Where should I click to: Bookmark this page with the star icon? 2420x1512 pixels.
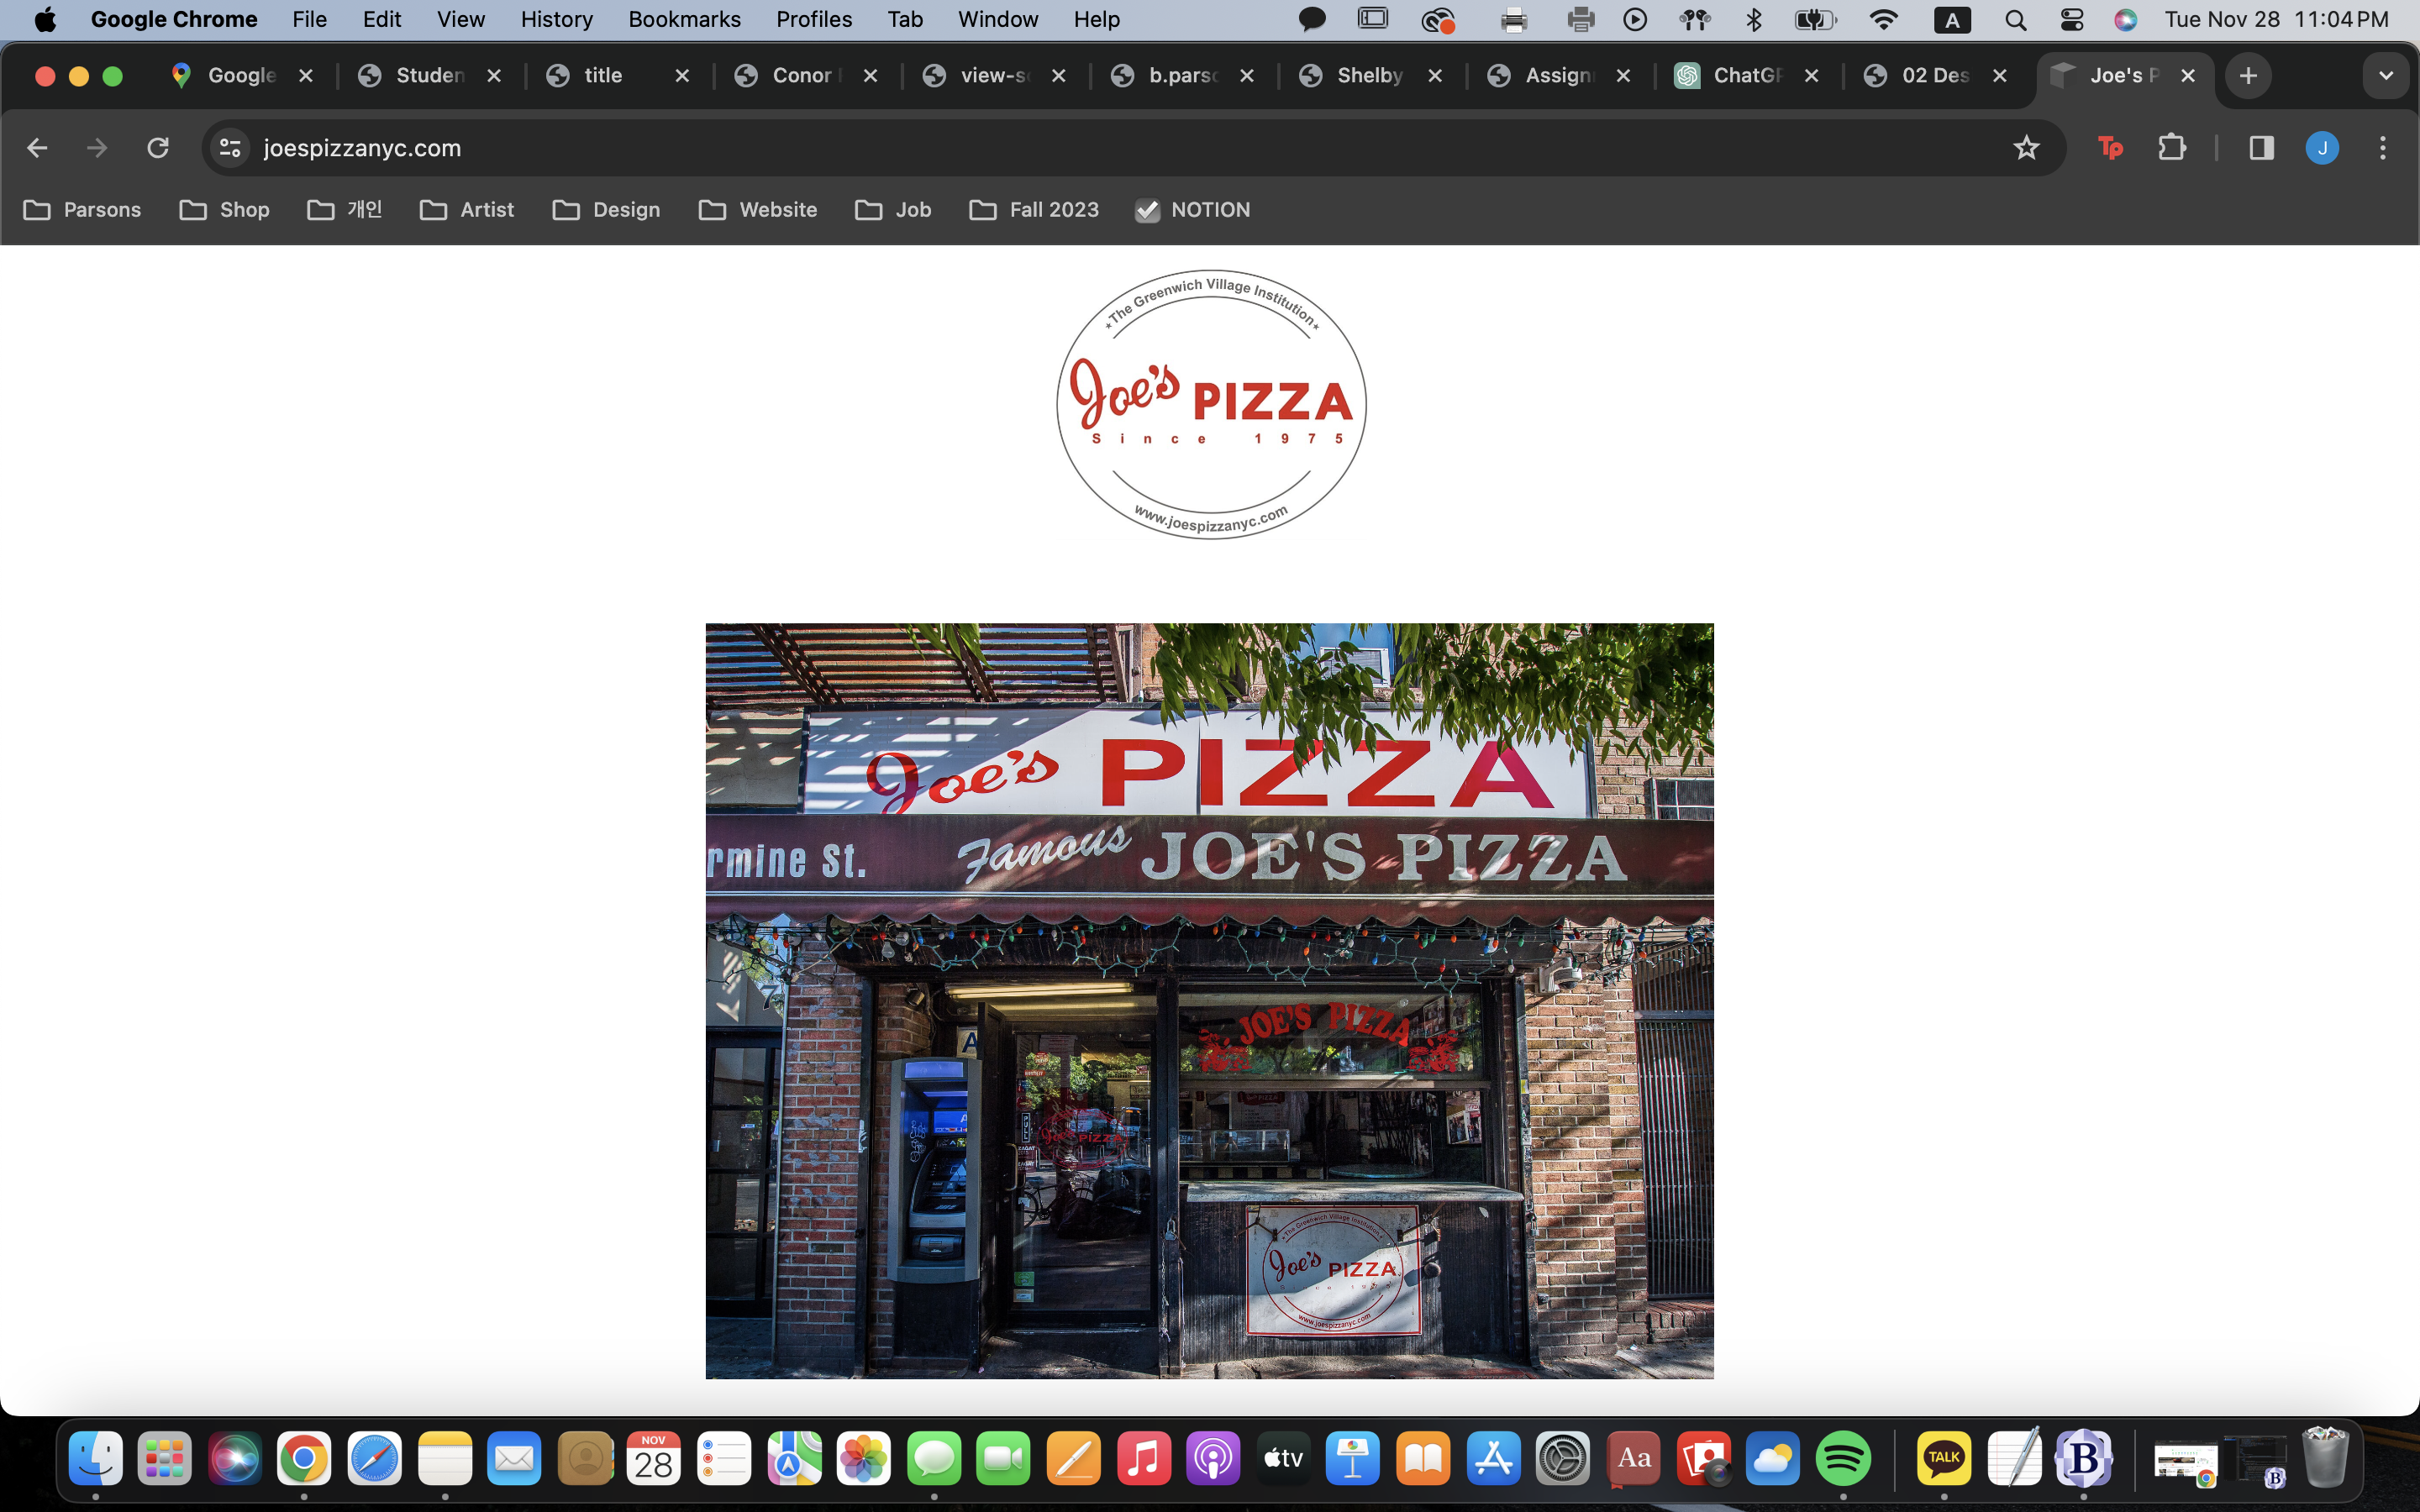(2026, 148)
